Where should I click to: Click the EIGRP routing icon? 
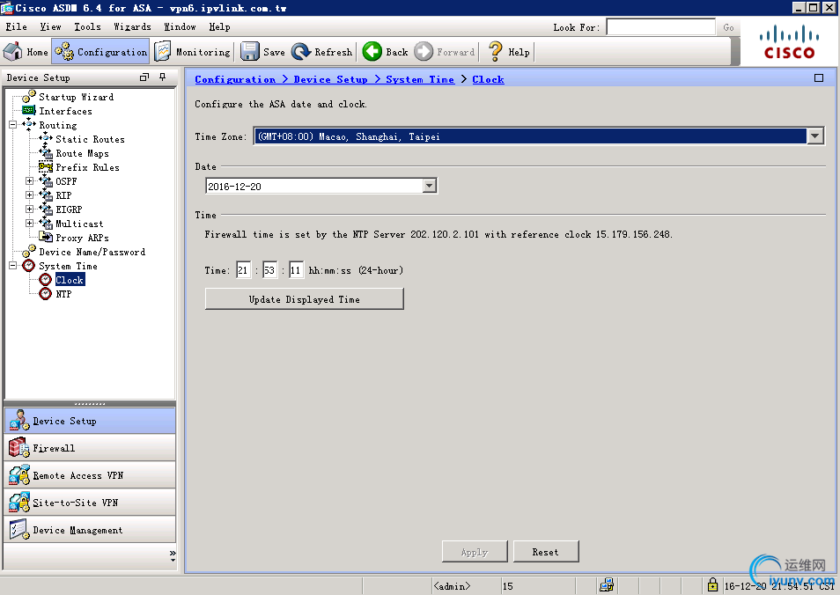46,209
